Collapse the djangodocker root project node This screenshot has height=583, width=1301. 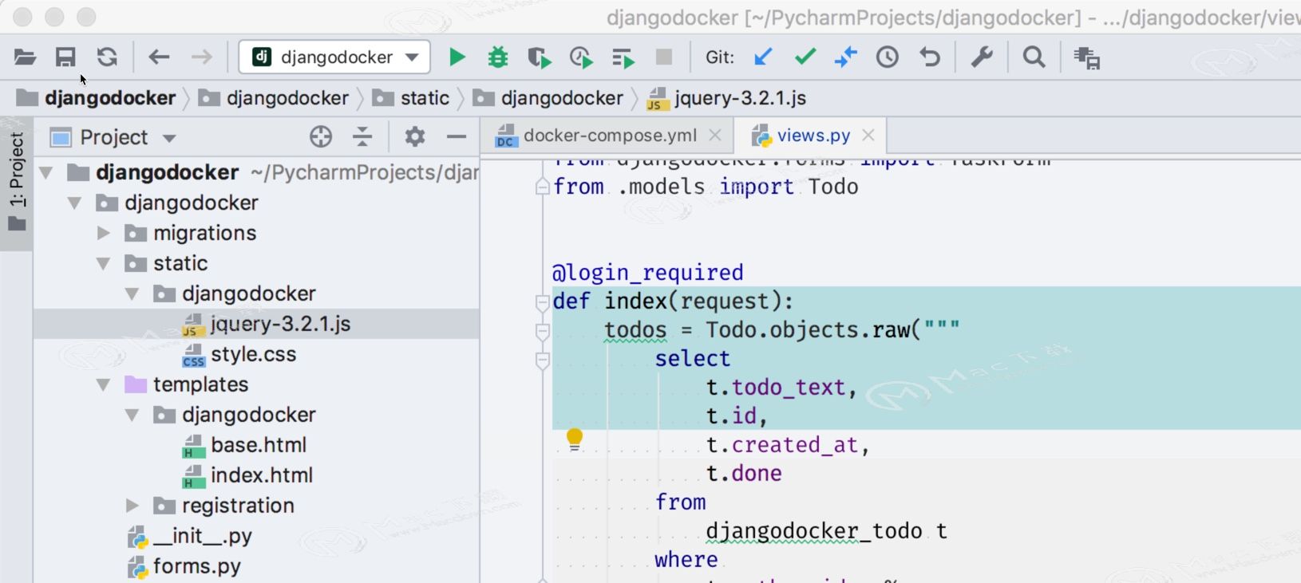46,172
